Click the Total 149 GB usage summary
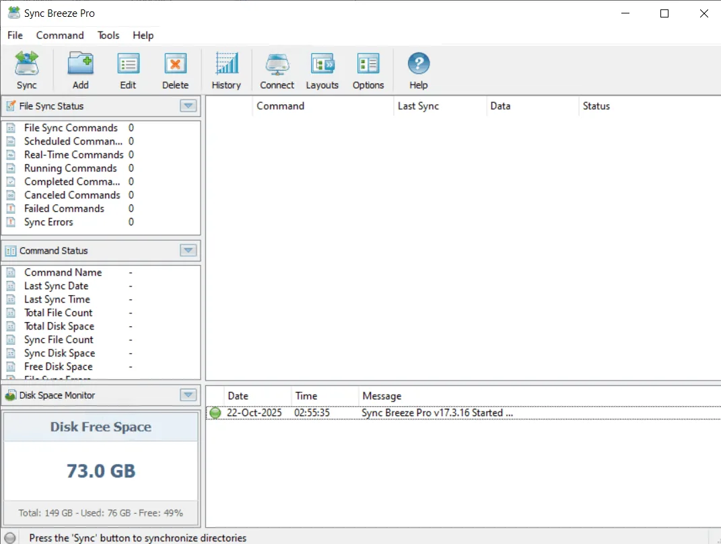Screen dimensions: 721x544 click(x=101, y=513)
